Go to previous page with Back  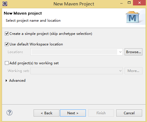tap(47, 113)
